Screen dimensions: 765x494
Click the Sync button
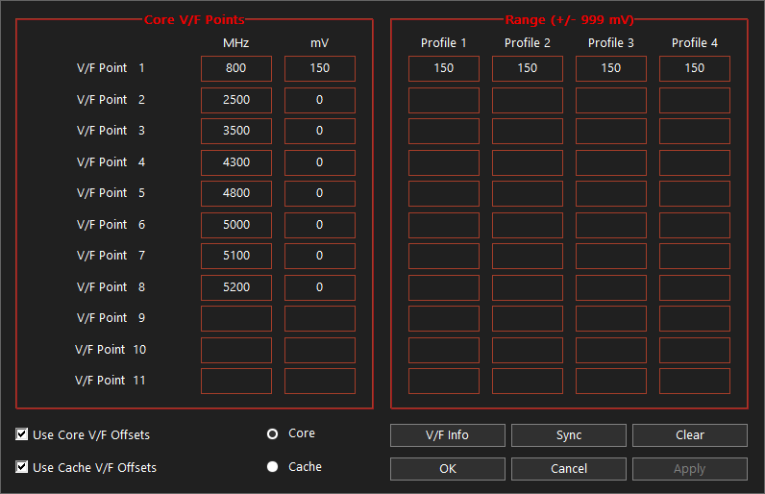point(568,435)
